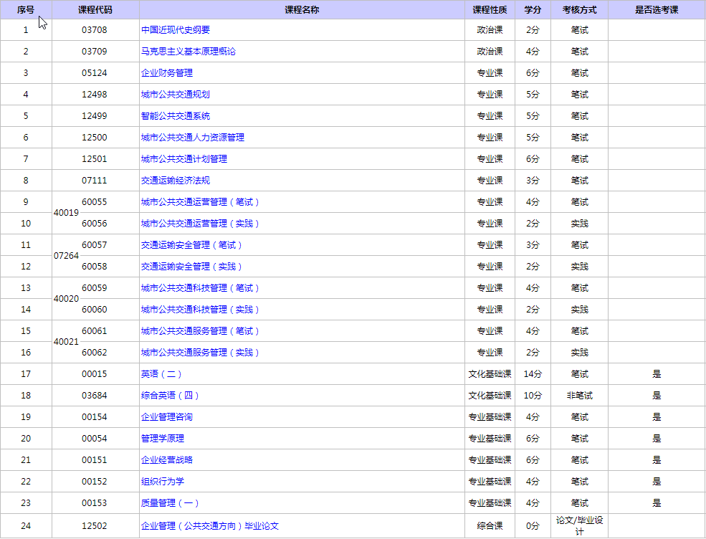This screenshot has height=539, width=706.
Task: Click the 学分 column header
Action: point(533,10)
